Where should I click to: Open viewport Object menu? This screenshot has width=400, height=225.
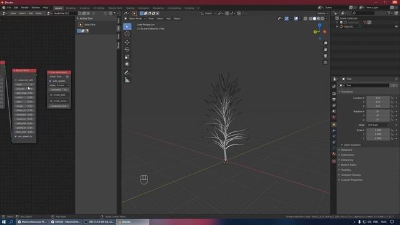click(x=177, y=19)
